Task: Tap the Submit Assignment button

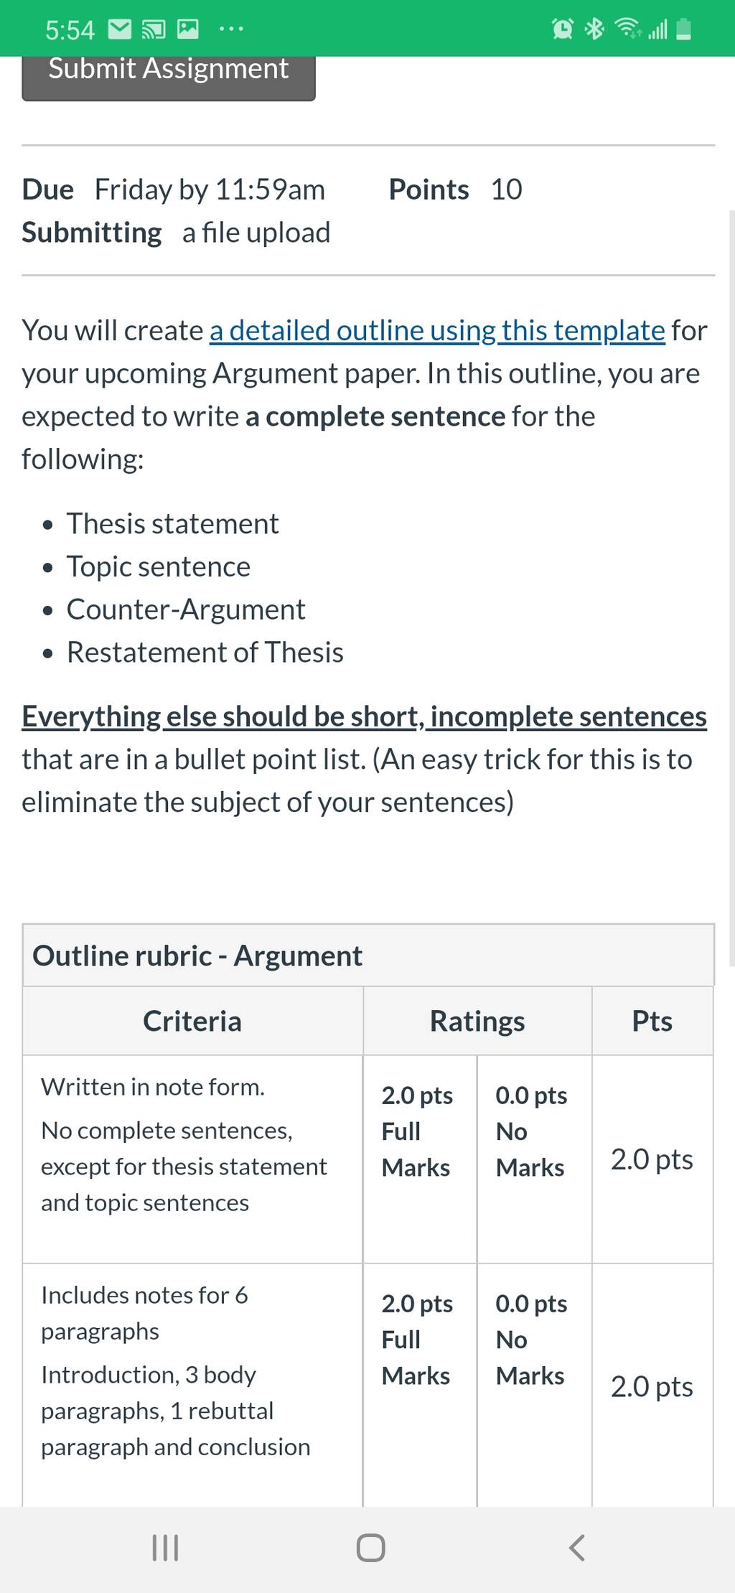Action: pyautogui.click(x=169, y=76)
